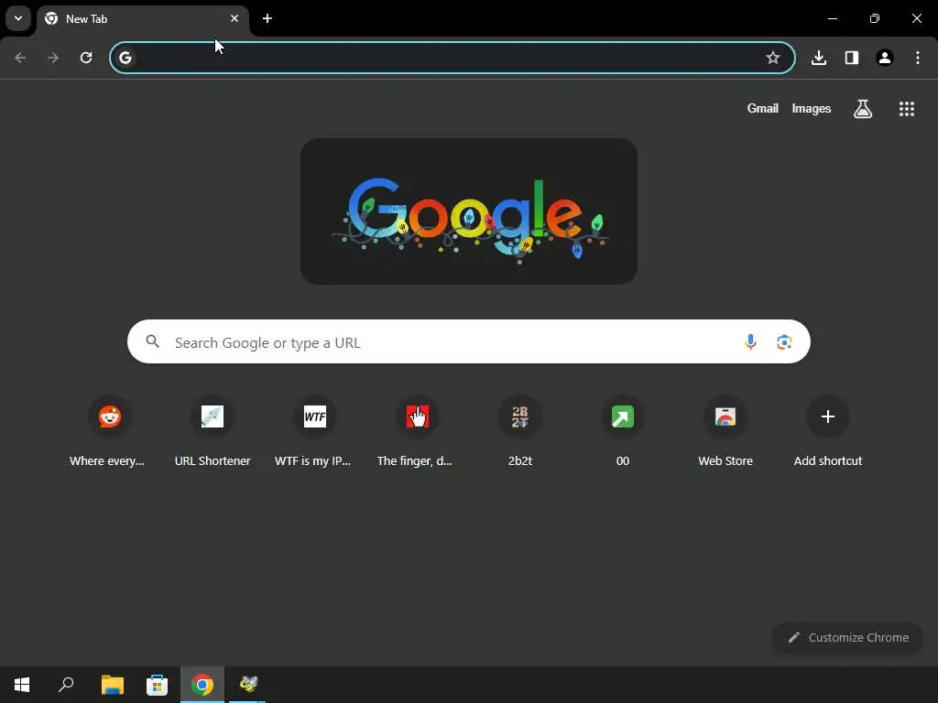Open the URL Shortener shortcut
This screenshot has width=938, height=703.
213,432
